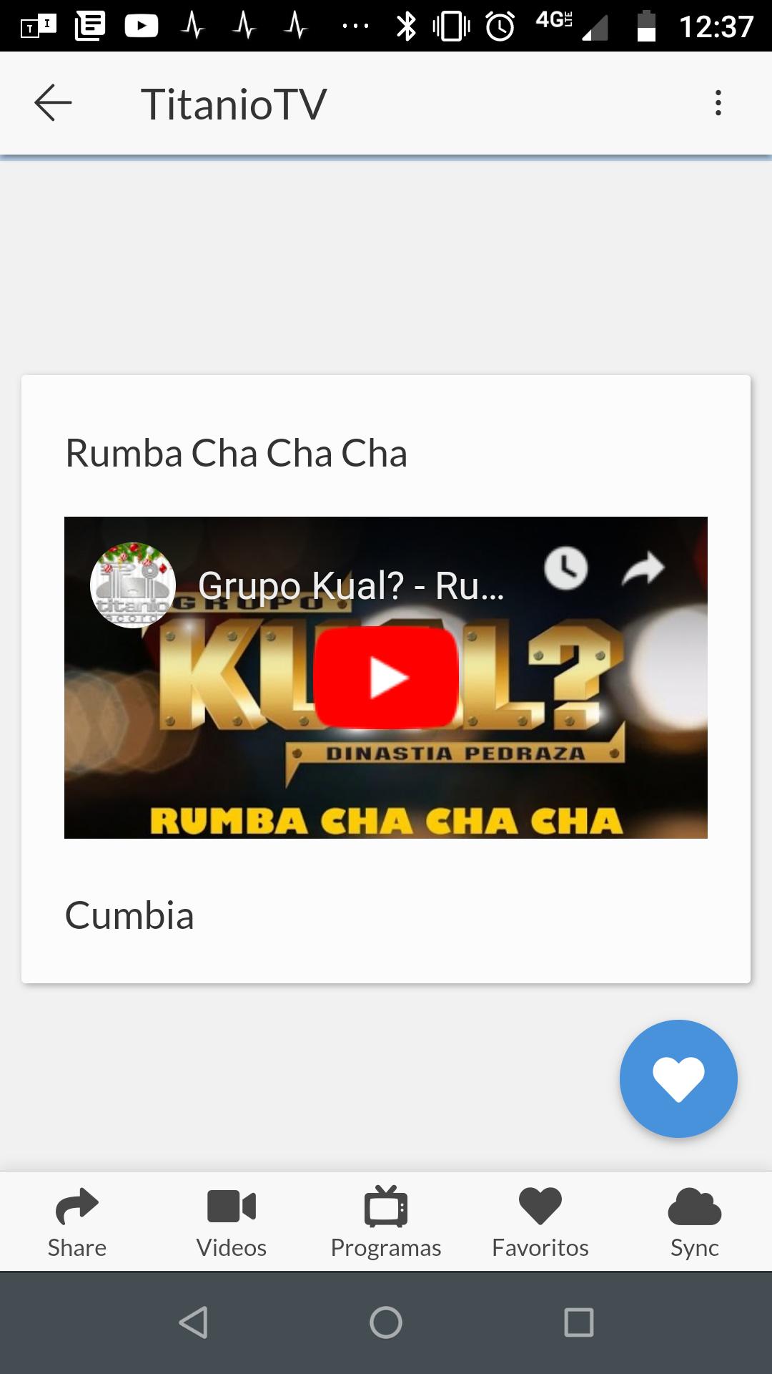Screen dimensions: 772x1374
Task: Click the Rumba Cha Cha Cha video thumbnail
Action: (386, 677)
